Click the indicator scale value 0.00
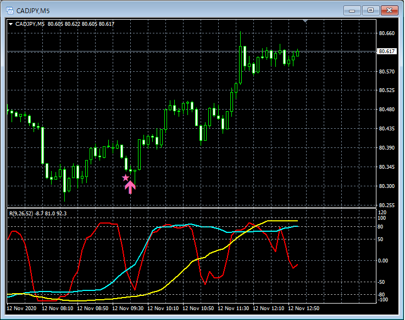Image resolution: width=405 pixels, height=320 pixels. point(383,260)
